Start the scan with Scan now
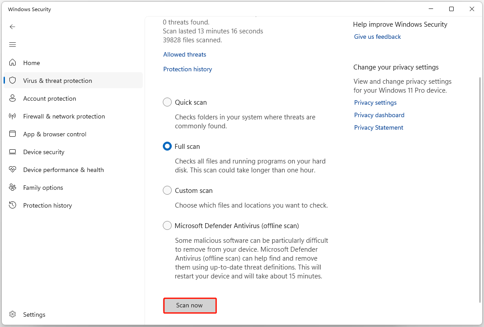Image resolution: width=484 pixels, height=327 pixels. [x=190, y=306]
